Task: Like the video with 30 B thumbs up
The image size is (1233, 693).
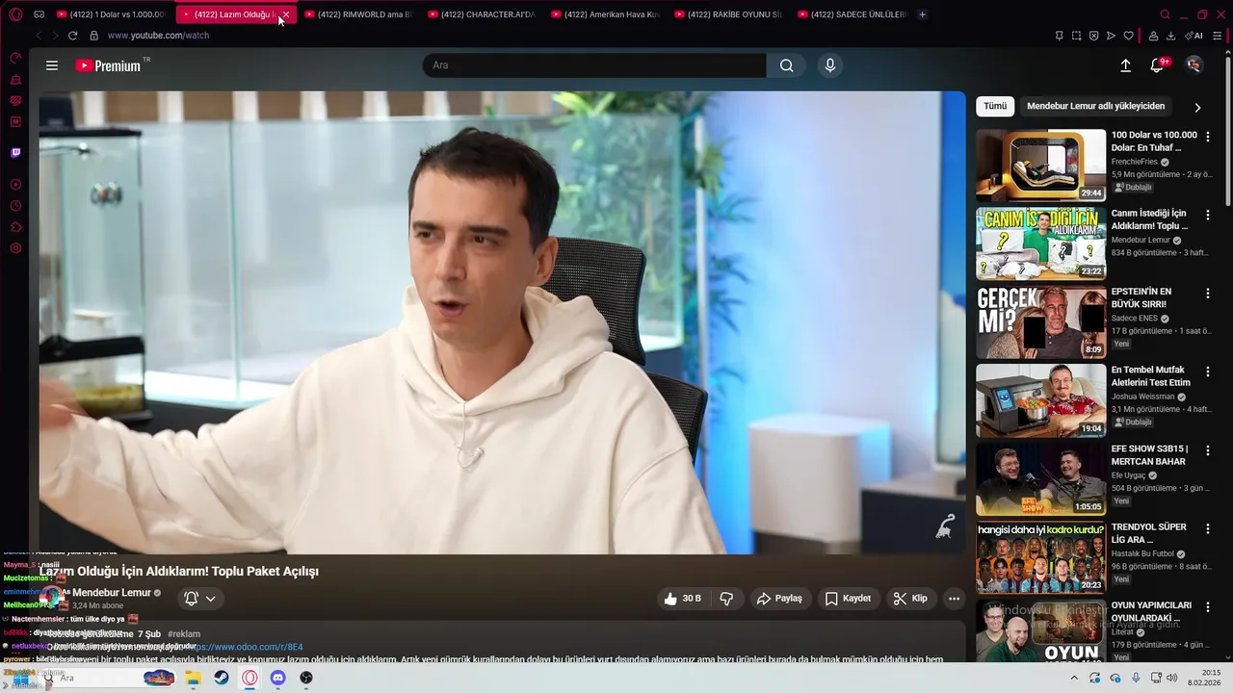Action: tap(682, 599)
